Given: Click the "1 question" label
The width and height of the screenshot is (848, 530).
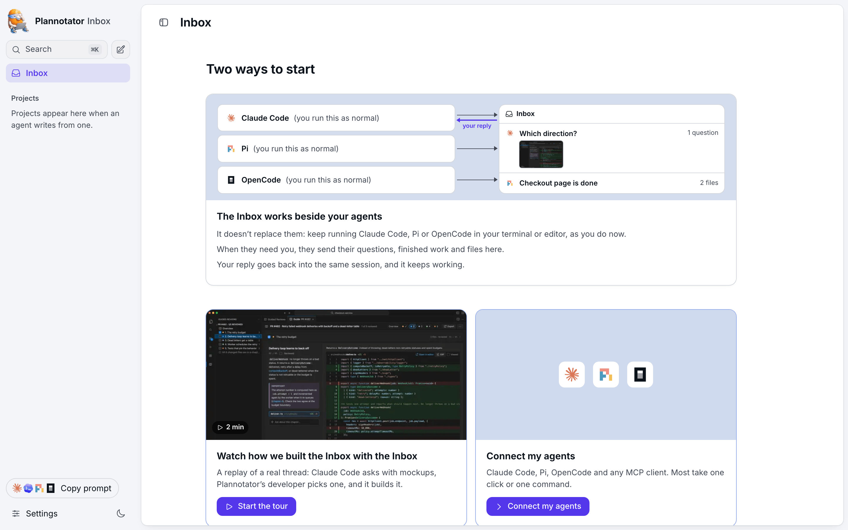Looking at the screenshot, I should click(x=703, y=132).
